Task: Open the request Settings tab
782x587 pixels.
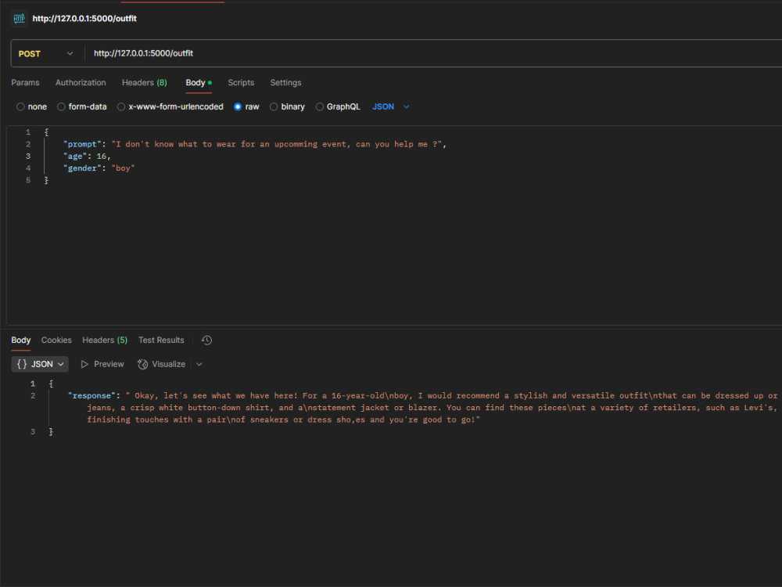Action: (x=285, y=83)
